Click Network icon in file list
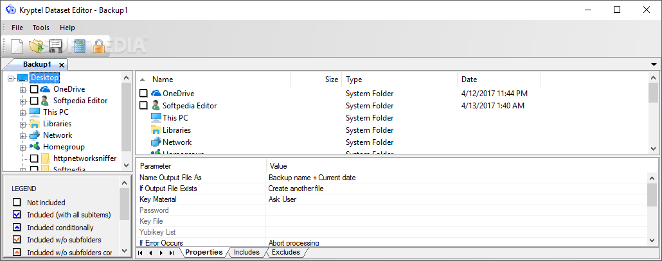The image size is (662, 261). [x=156, y=142]
